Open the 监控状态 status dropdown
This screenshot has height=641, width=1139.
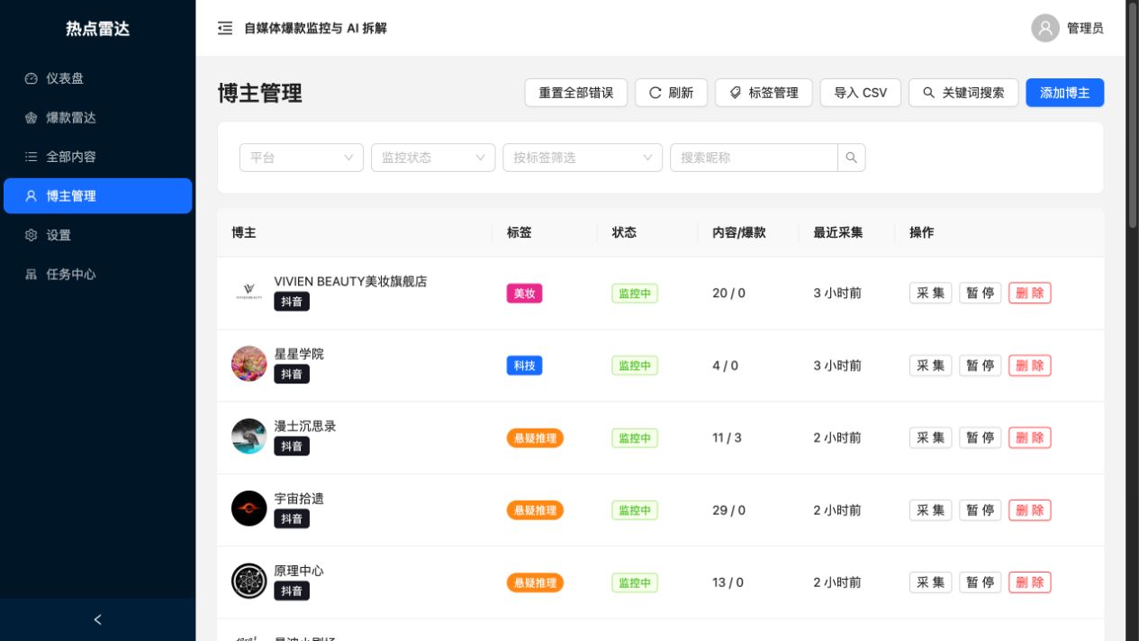[x=433, y=158]
